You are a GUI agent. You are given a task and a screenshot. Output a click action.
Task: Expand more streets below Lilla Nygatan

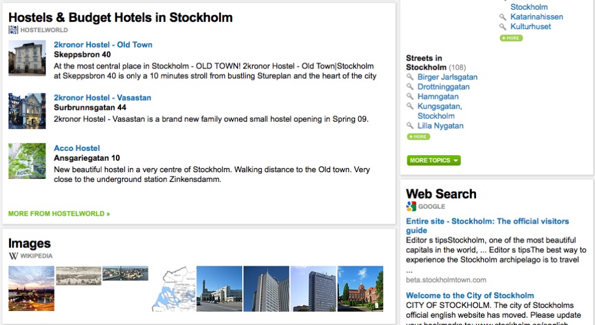(x=418, y=137)
